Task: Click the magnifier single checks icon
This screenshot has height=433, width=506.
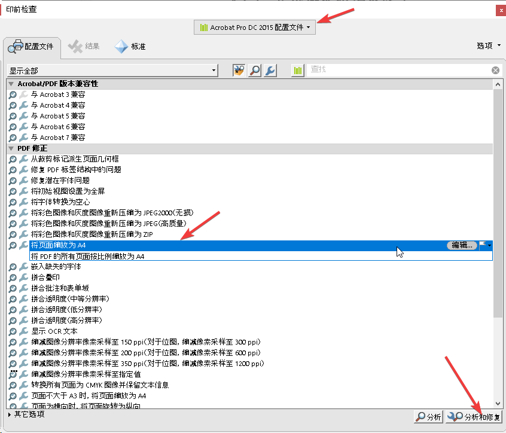Action: [255, 71]
